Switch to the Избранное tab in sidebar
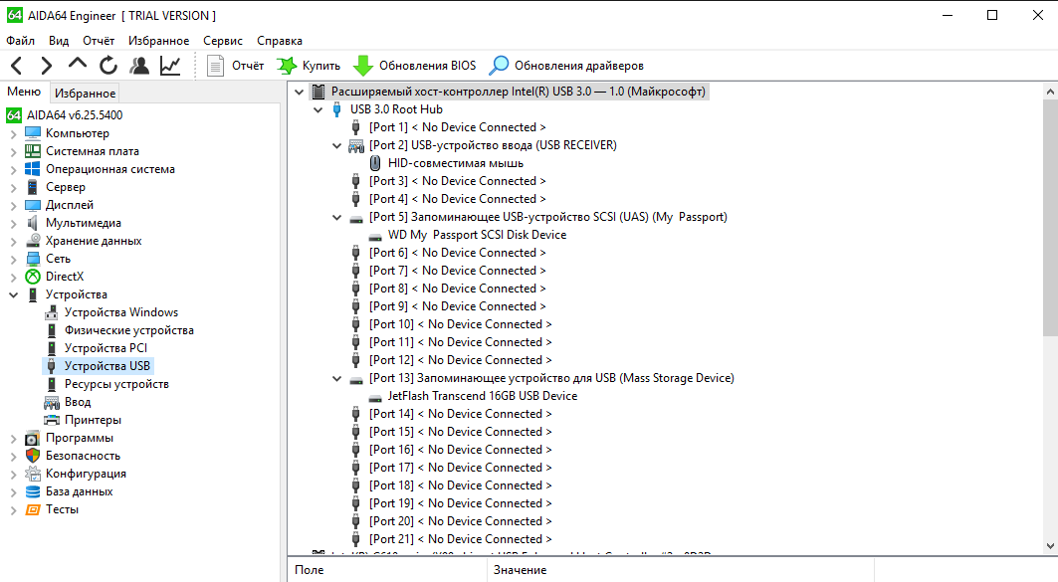1058x582 pixels. click(x=85, y=94)
